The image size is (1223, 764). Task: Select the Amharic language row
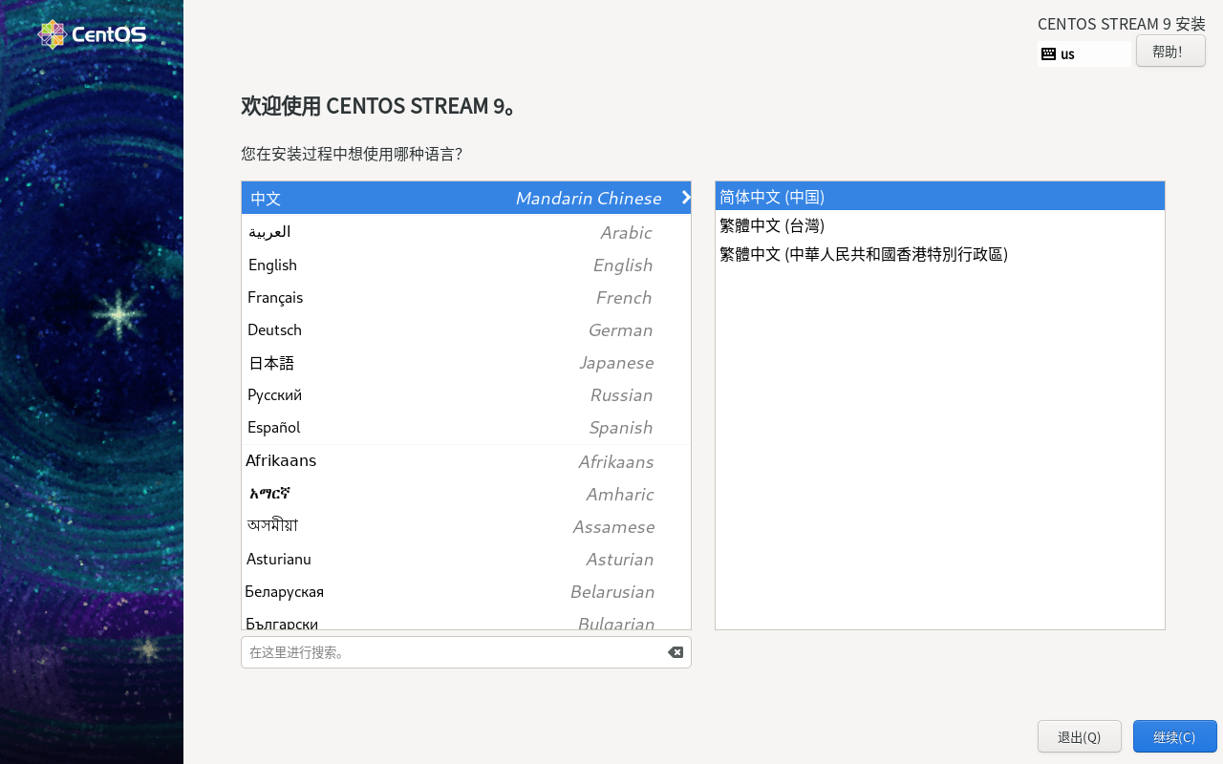466,494
